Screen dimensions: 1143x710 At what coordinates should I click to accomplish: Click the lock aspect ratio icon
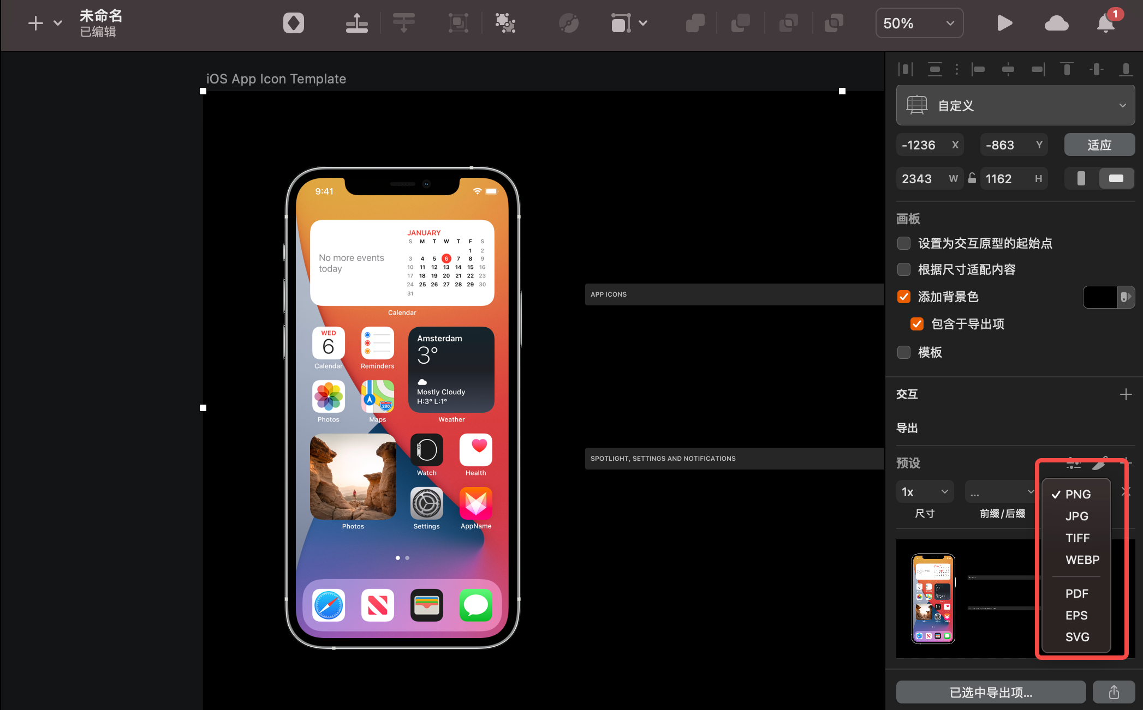[x=972, y=178]
